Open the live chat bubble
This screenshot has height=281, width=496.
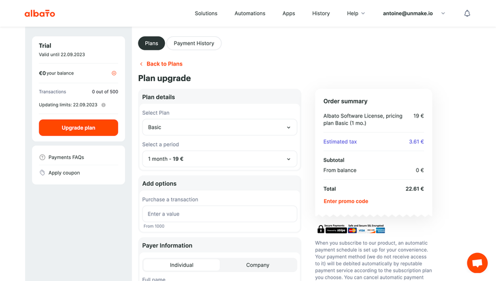(477, 263)
